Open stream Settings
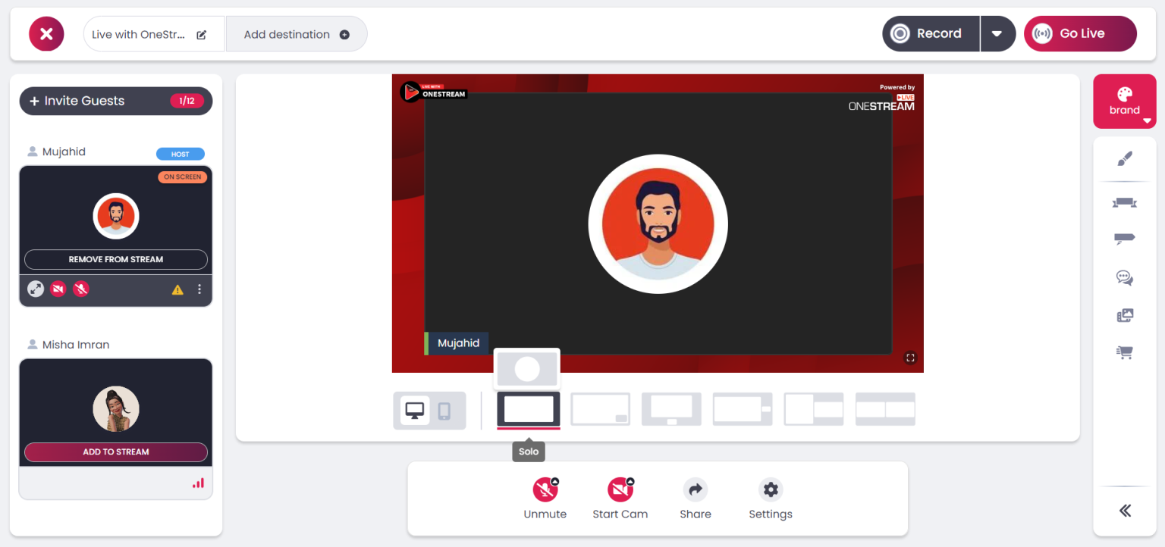The height and width of the screenshot is (547, 1165). pos(770,490)
